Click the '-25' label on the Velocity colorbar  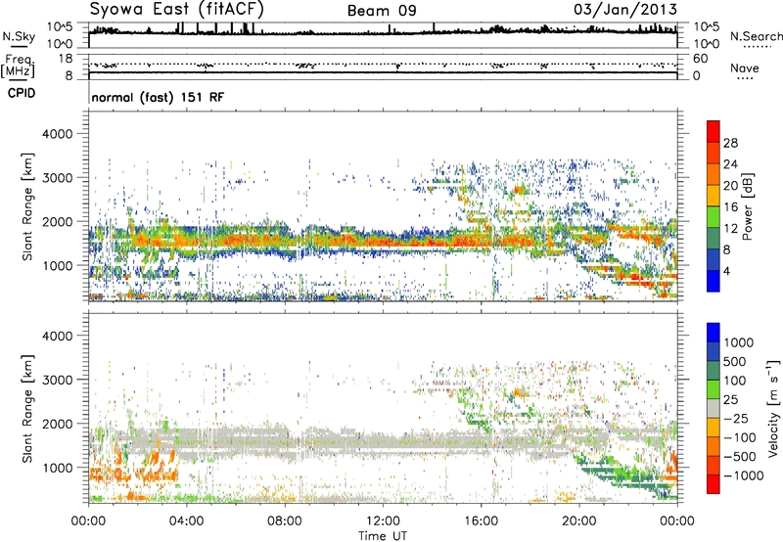[x=737, y=418]
